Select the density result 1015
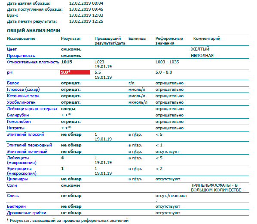Screen dimensions: 257x224 coord(67,62)
